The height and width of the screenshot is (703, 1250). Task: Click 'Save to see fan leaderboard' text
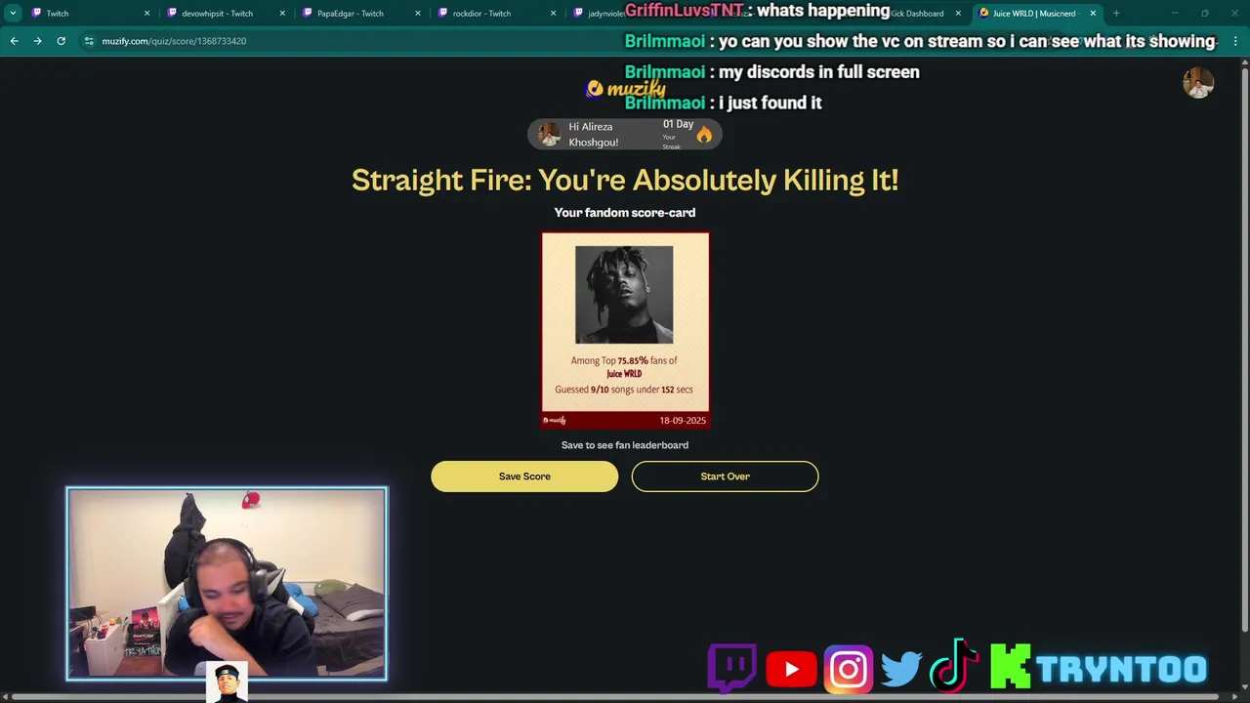(x=625, y=445)
